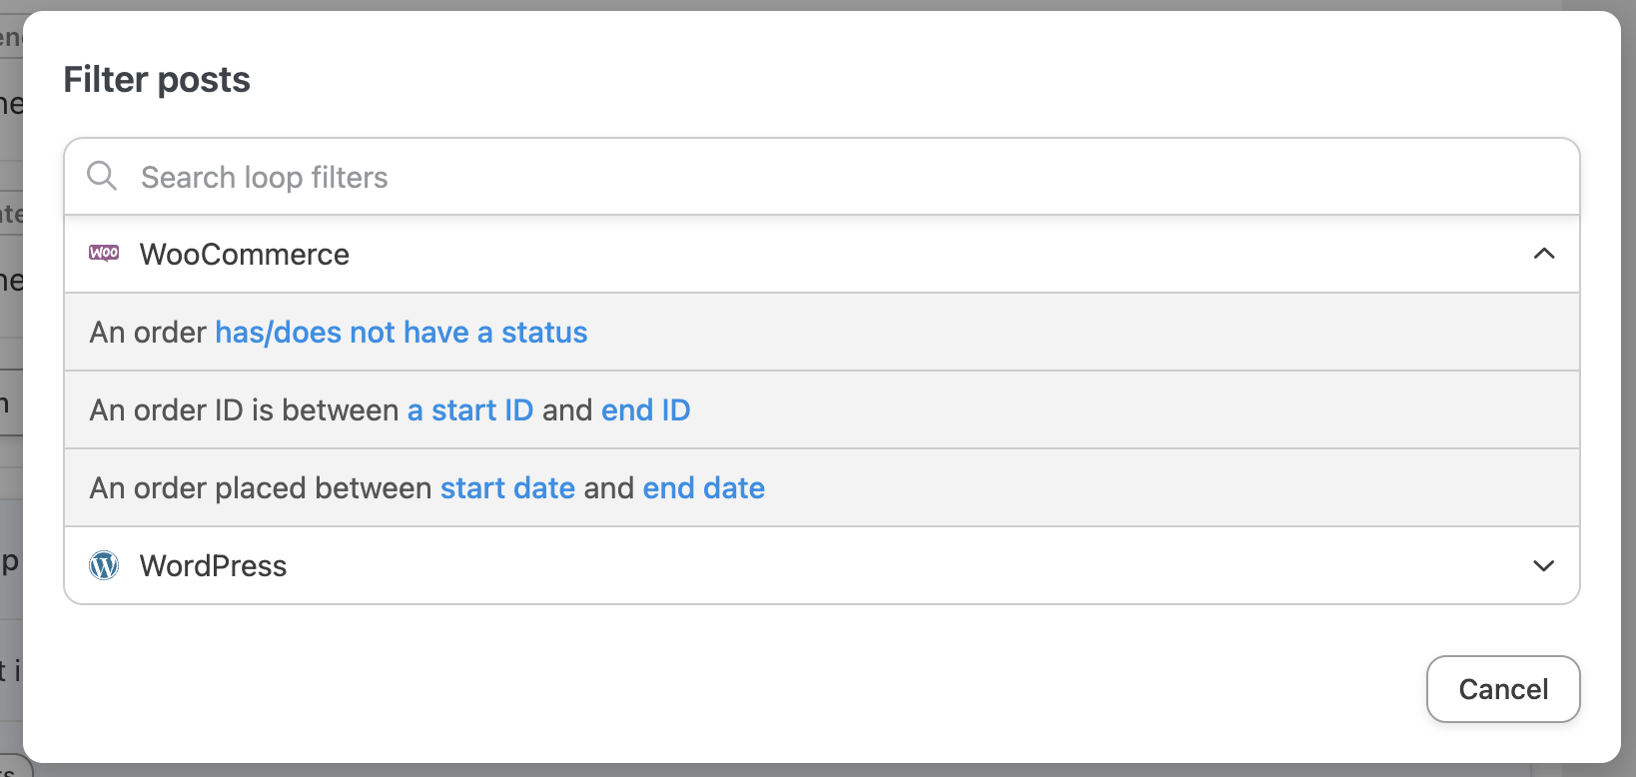
Task: Open the WordPress section header label
Action: pyautogui.click(x=214, y=566)
